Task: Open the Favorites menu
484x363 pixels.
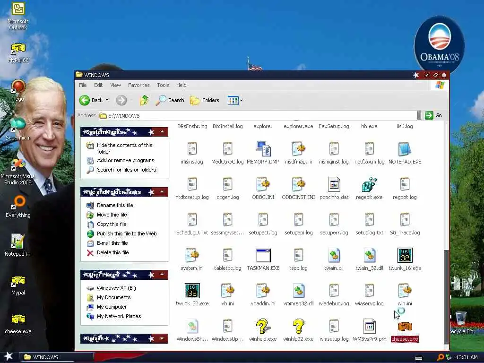Action: (138, 85)
